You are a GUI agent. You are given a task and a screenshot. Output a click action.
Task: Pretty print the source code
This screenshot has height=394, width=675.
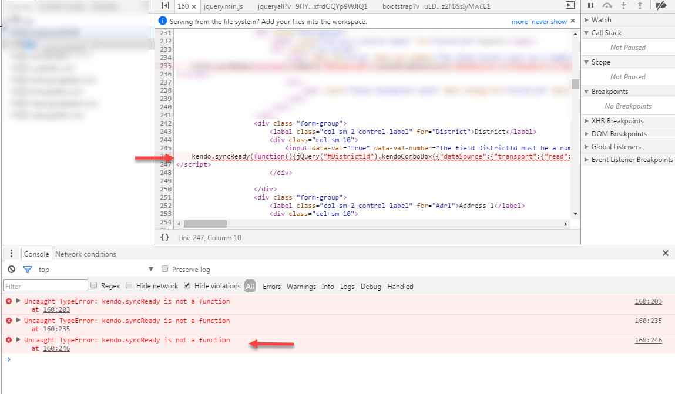[164, 237]
